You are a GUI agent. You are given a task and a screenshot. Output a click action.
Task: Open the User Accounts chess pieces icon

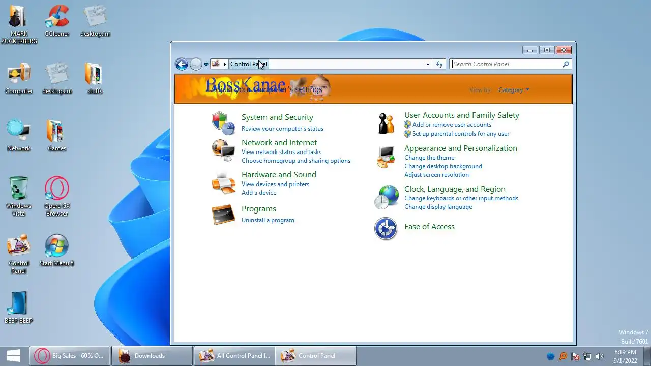tap(386, 124)
